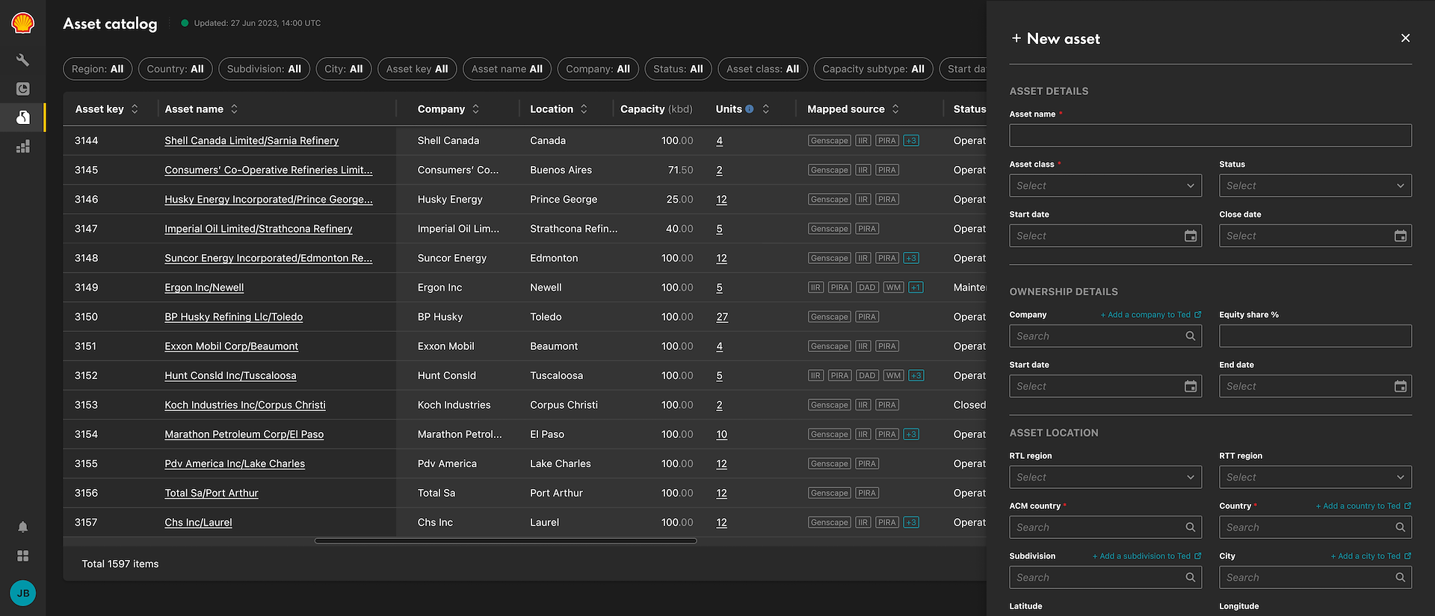Open notifications bell icon

click(x=23, y=527)
